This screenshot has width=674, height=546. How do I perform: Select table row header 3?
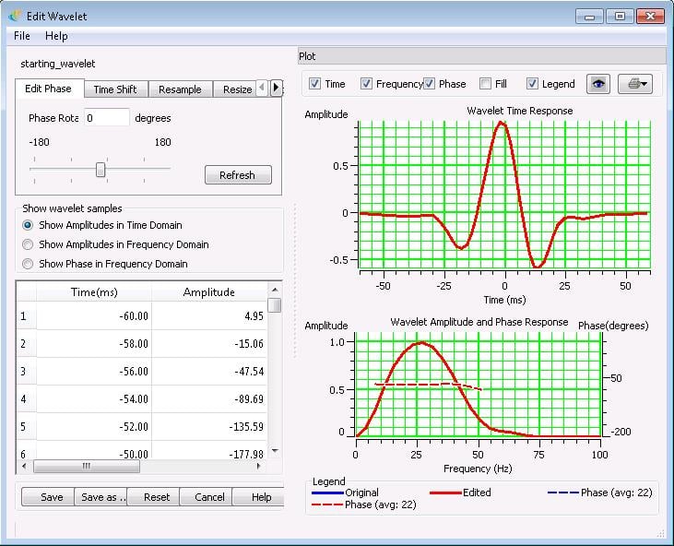pyautogui.click(x=27, y=371)
